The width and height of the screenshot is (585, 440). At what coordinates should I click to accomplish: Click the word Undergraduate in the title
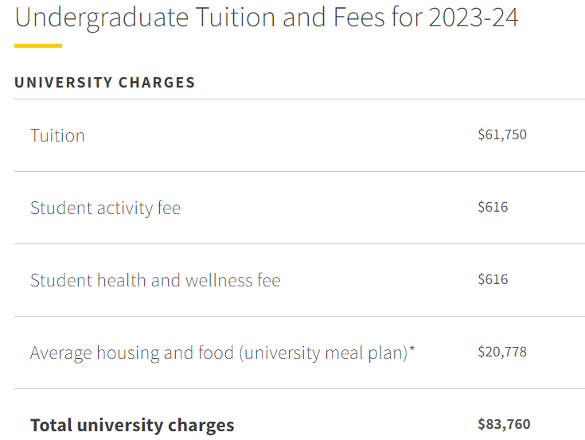(x=102, y=18)
